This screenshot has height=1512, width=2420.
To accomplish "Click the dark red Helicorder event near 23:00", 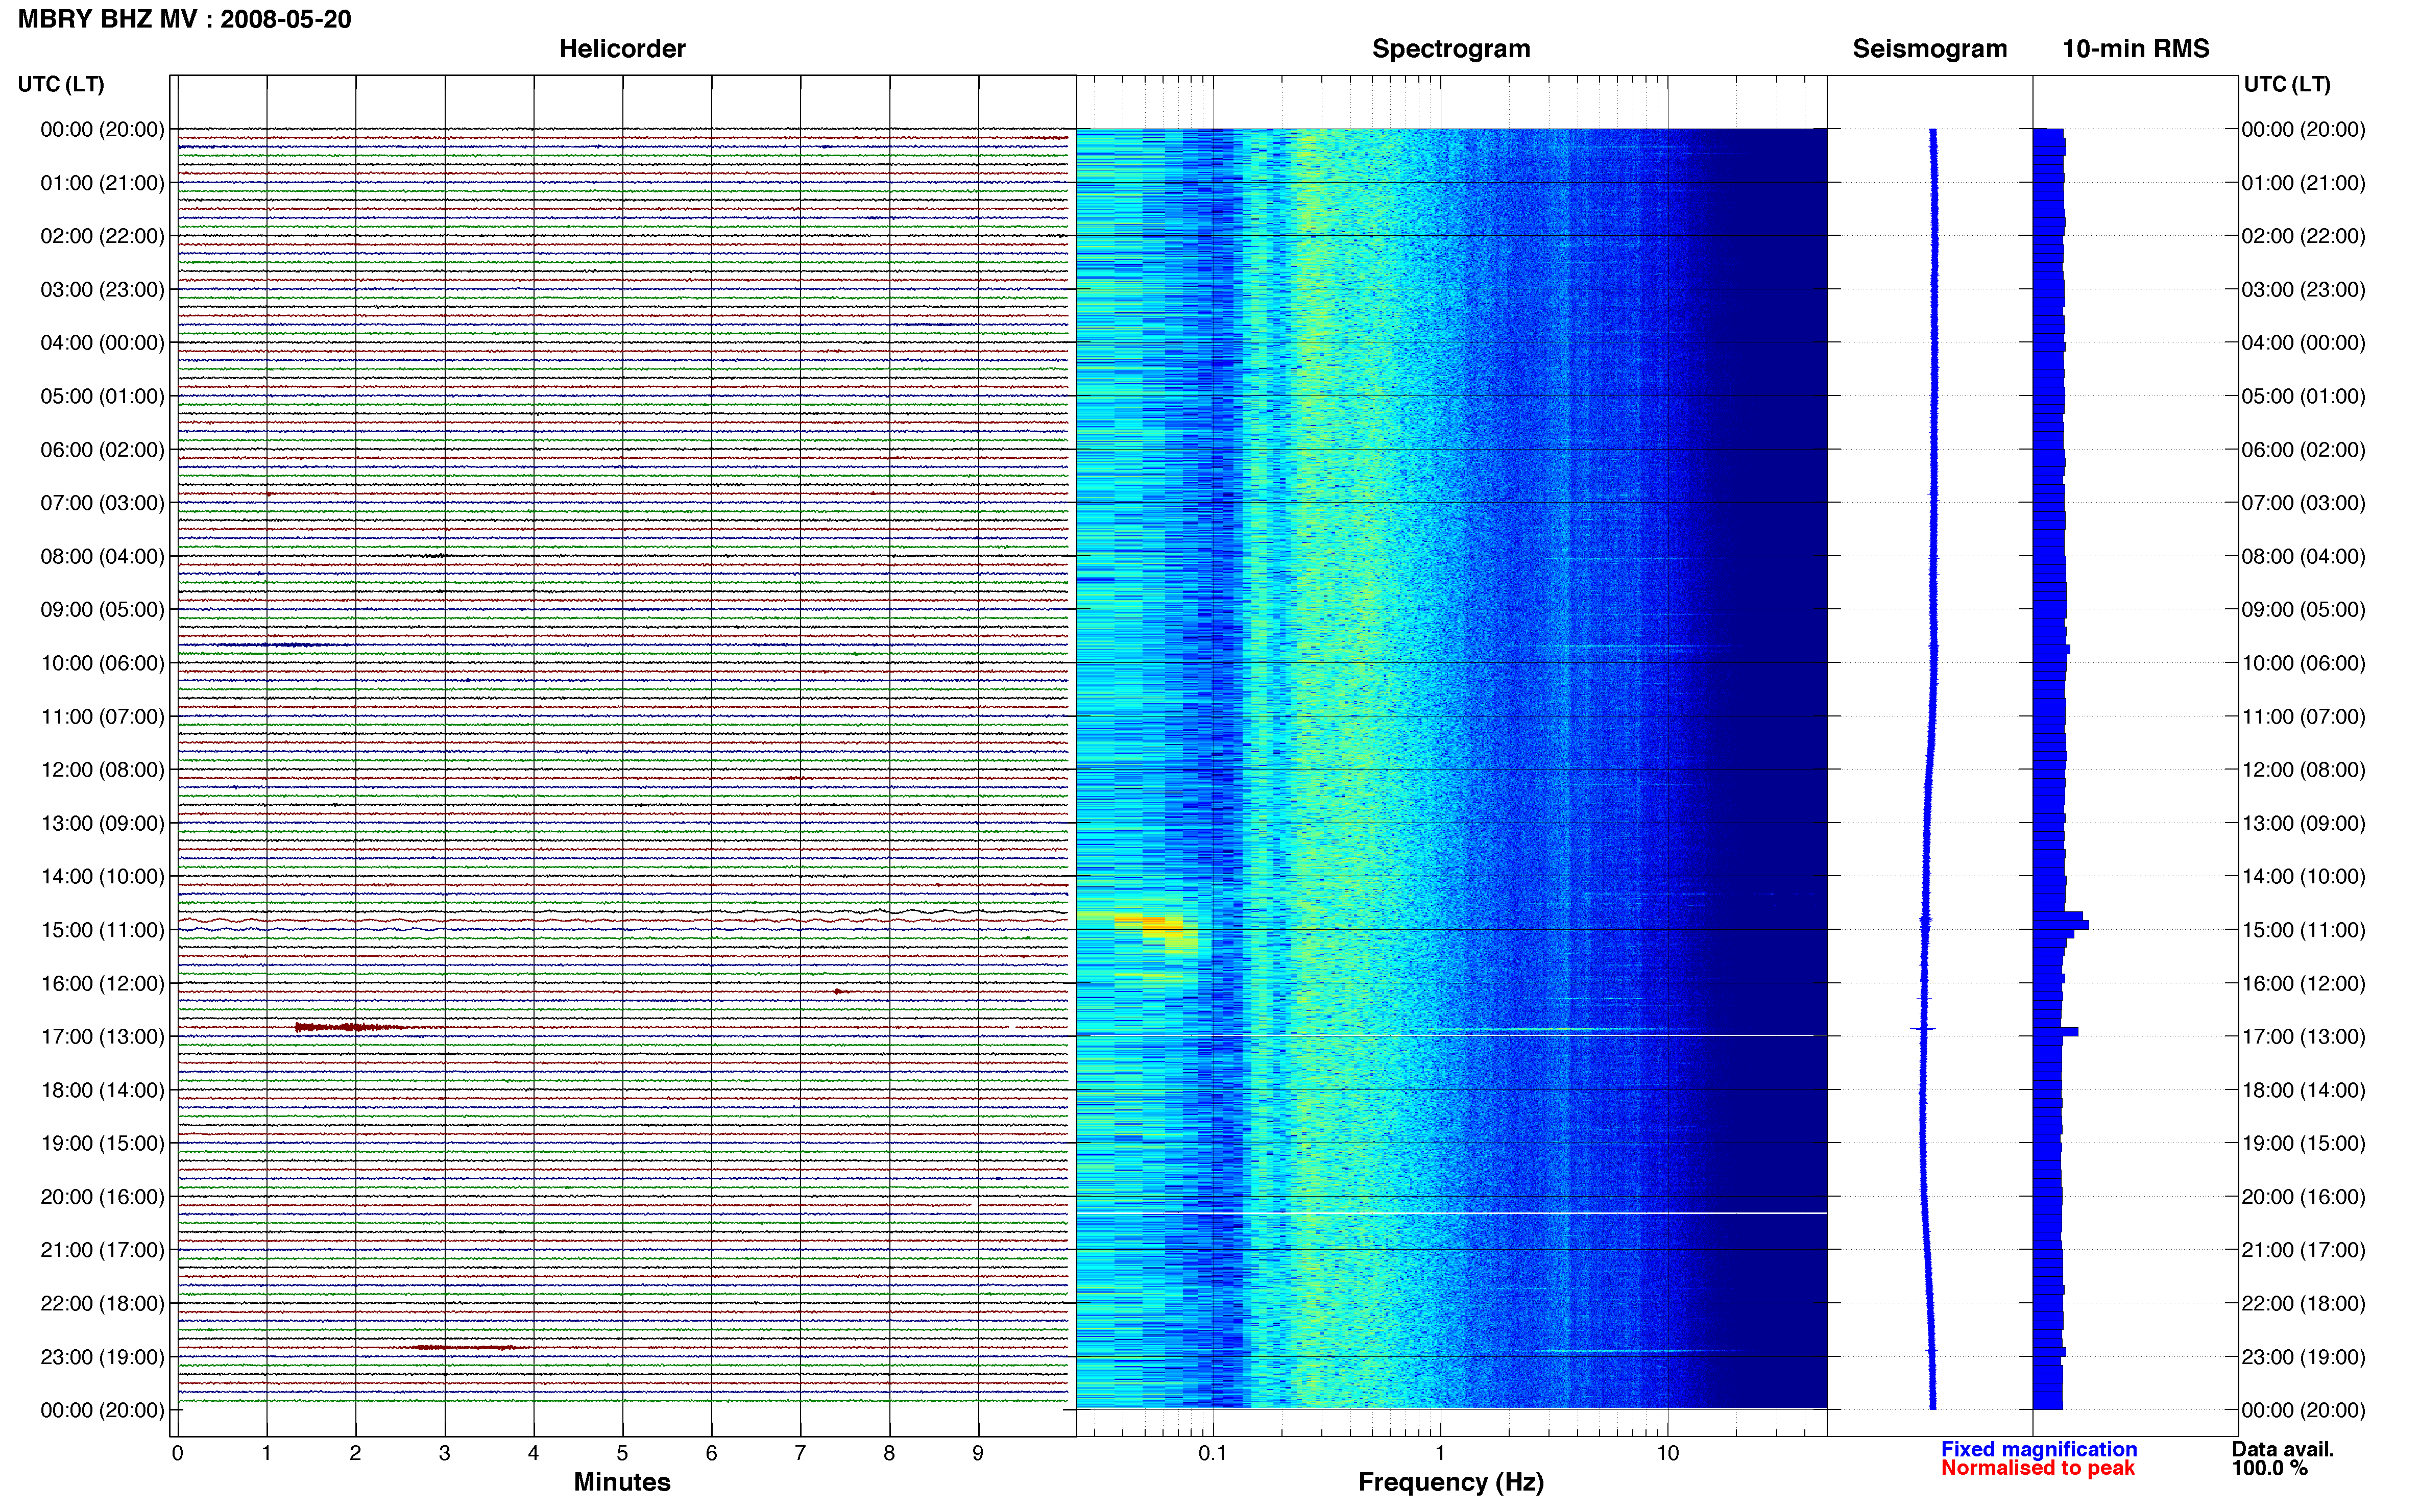I will point(465,1348).
